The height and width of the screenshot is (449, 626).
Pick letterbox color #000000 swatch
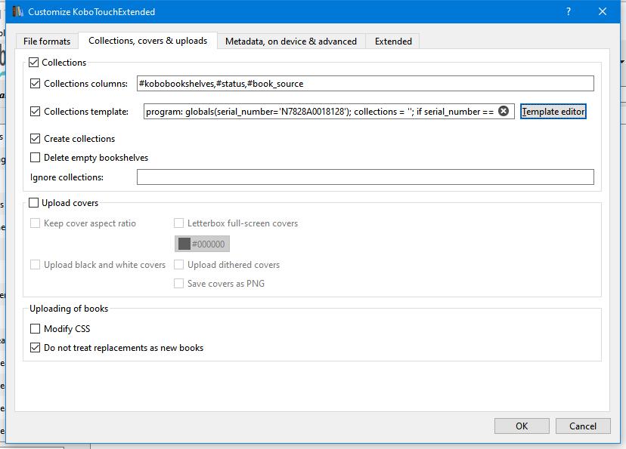pos(202,244)
